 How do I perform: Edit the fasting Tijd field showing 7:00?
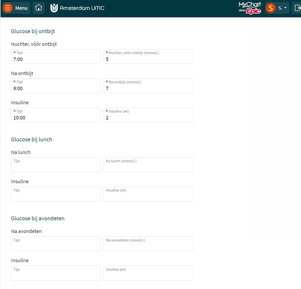tap(56, 57)
